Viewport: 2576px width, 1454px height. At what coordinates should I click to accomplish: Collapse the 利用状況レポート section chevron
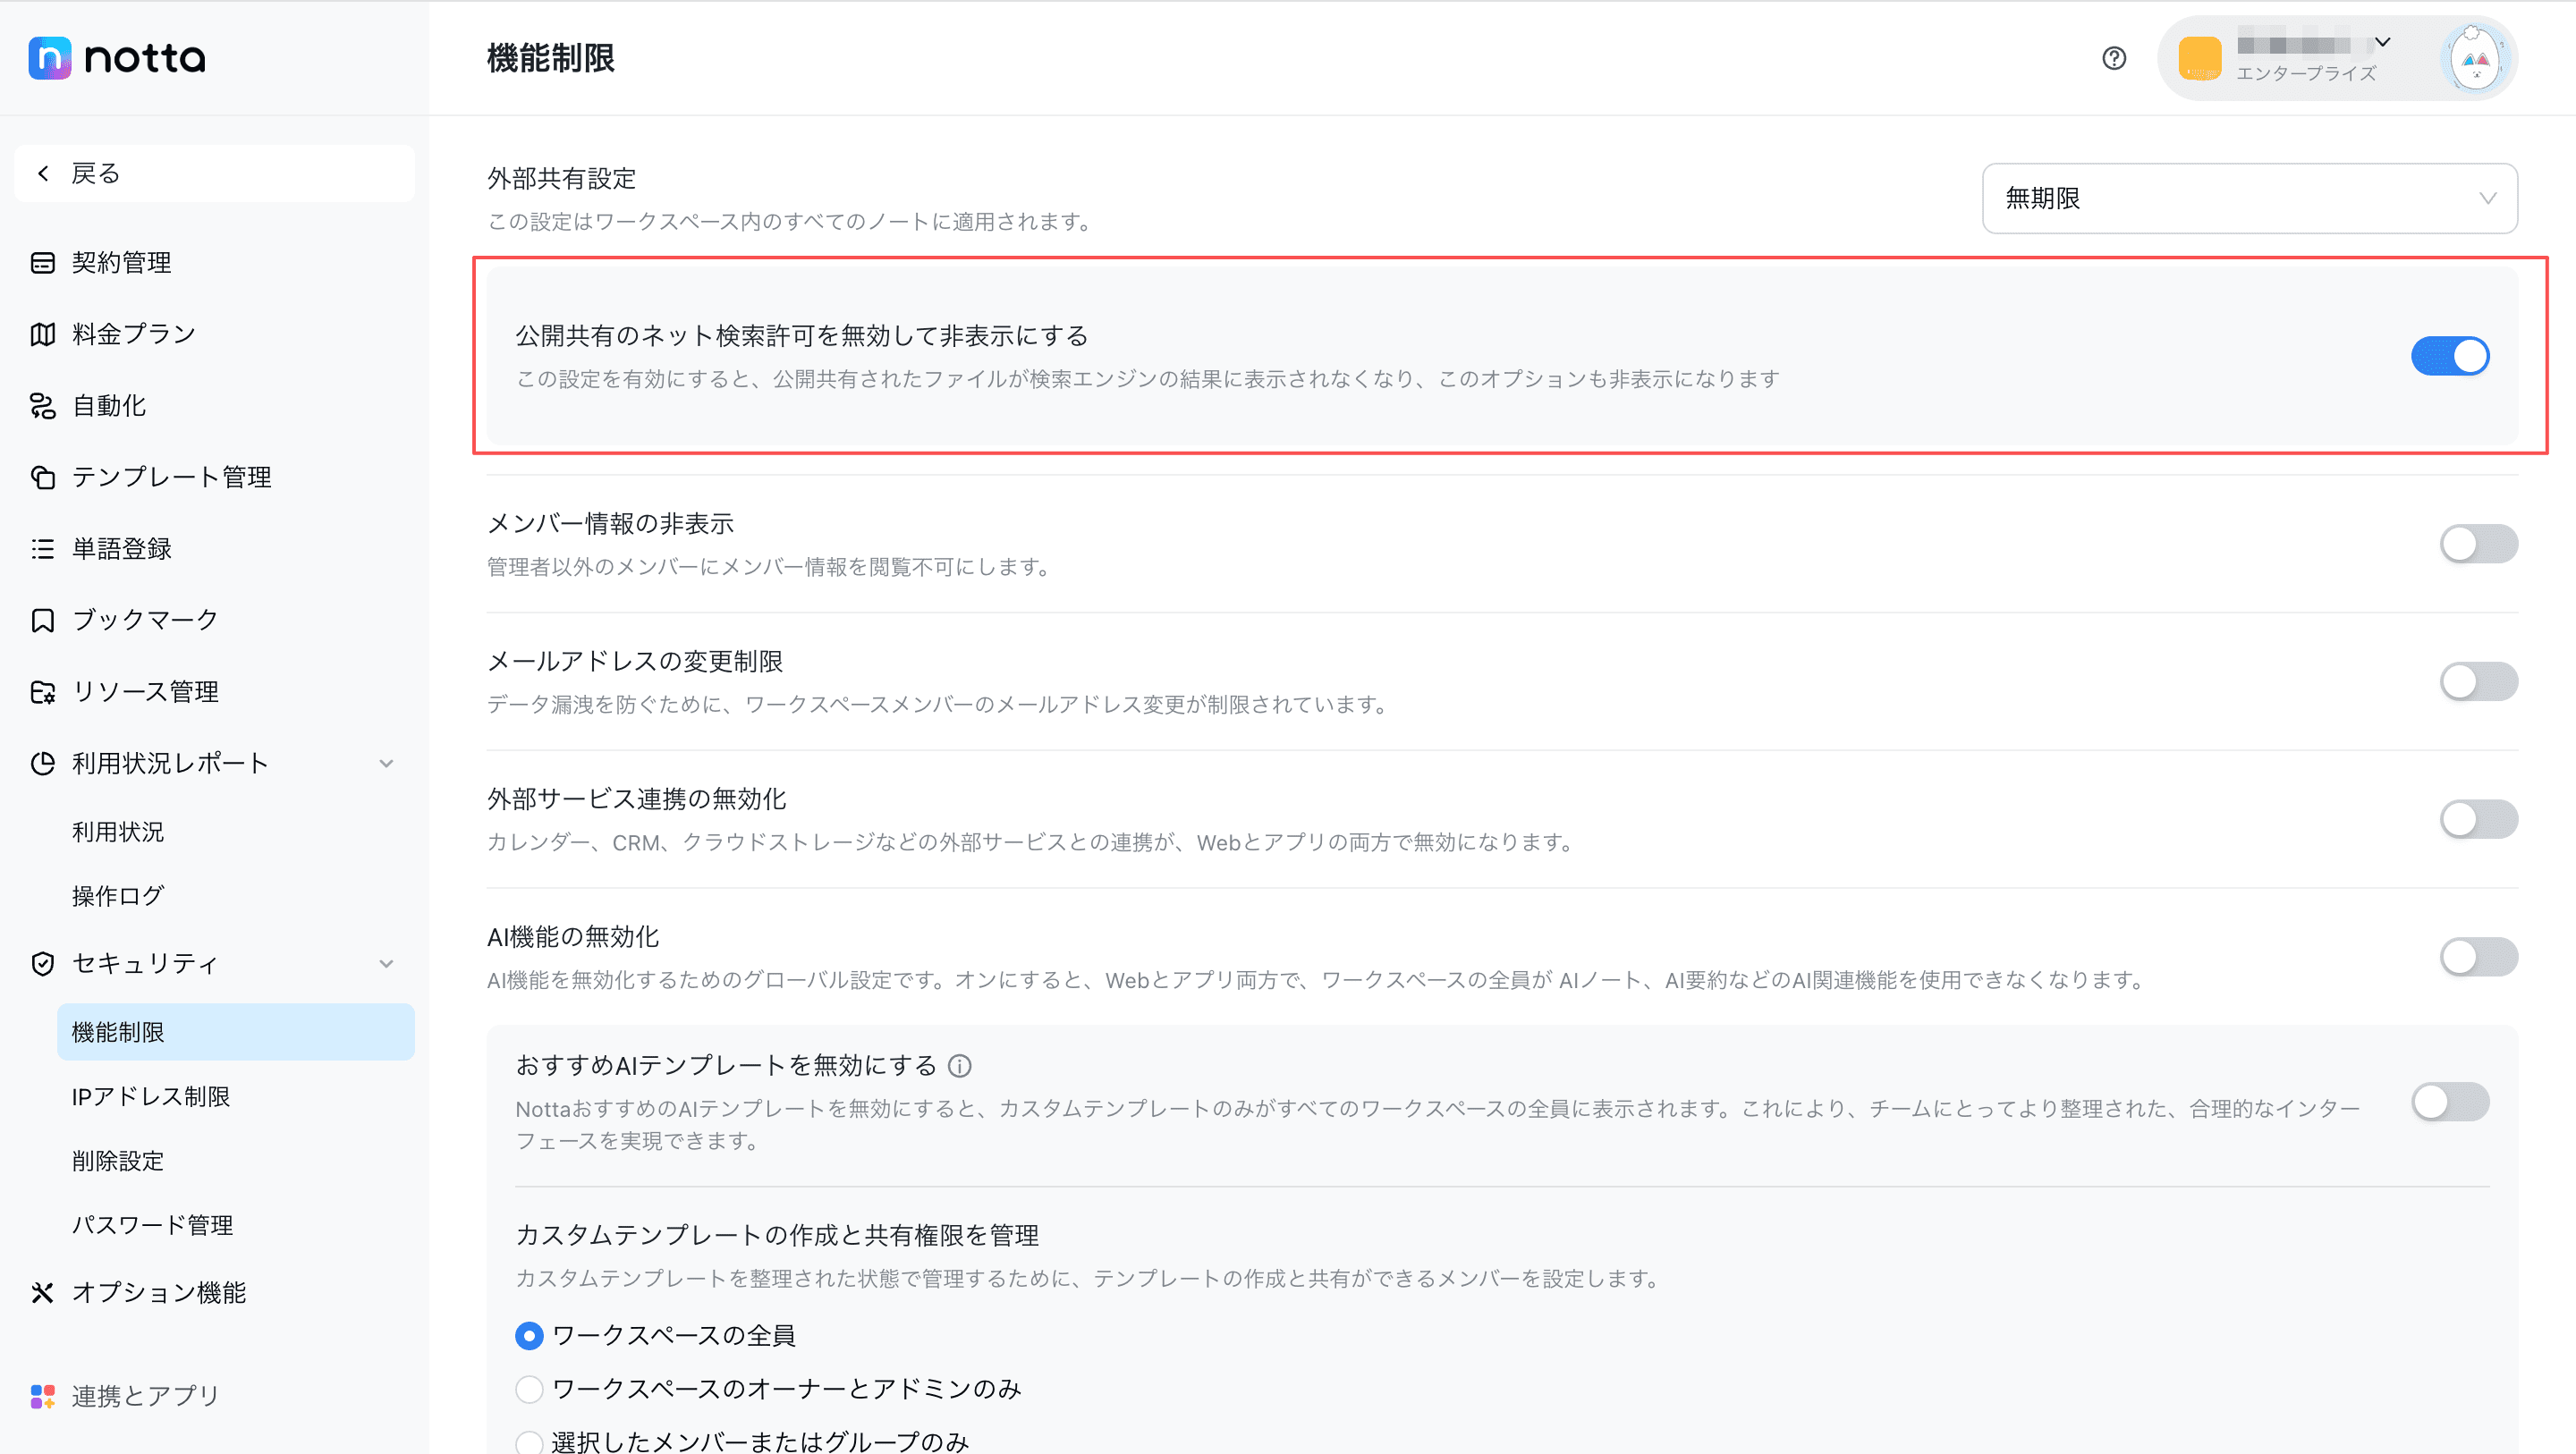(386, 764)
